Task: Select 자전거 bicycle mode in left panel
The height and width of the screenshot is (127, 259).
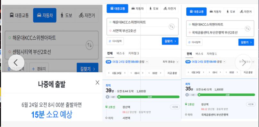Action: click(x=87, y=15)
